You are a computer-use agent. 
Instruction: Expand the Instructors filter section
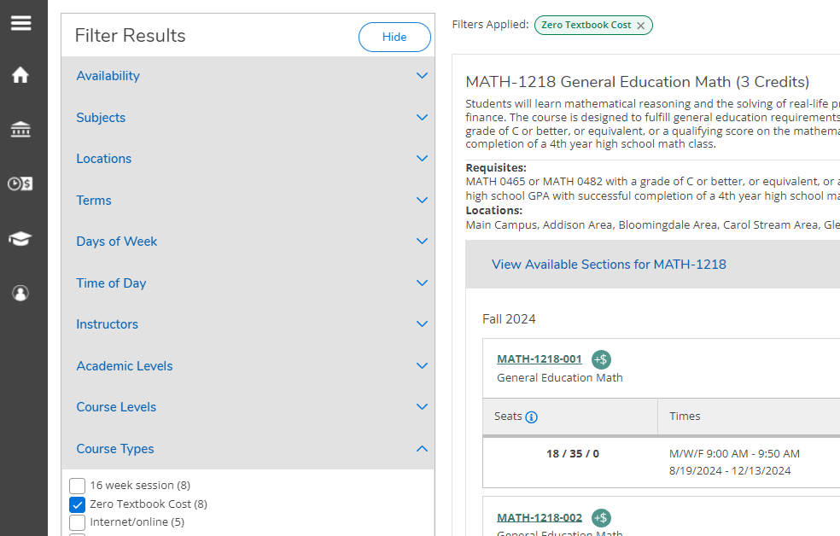[x=248, y=324]
